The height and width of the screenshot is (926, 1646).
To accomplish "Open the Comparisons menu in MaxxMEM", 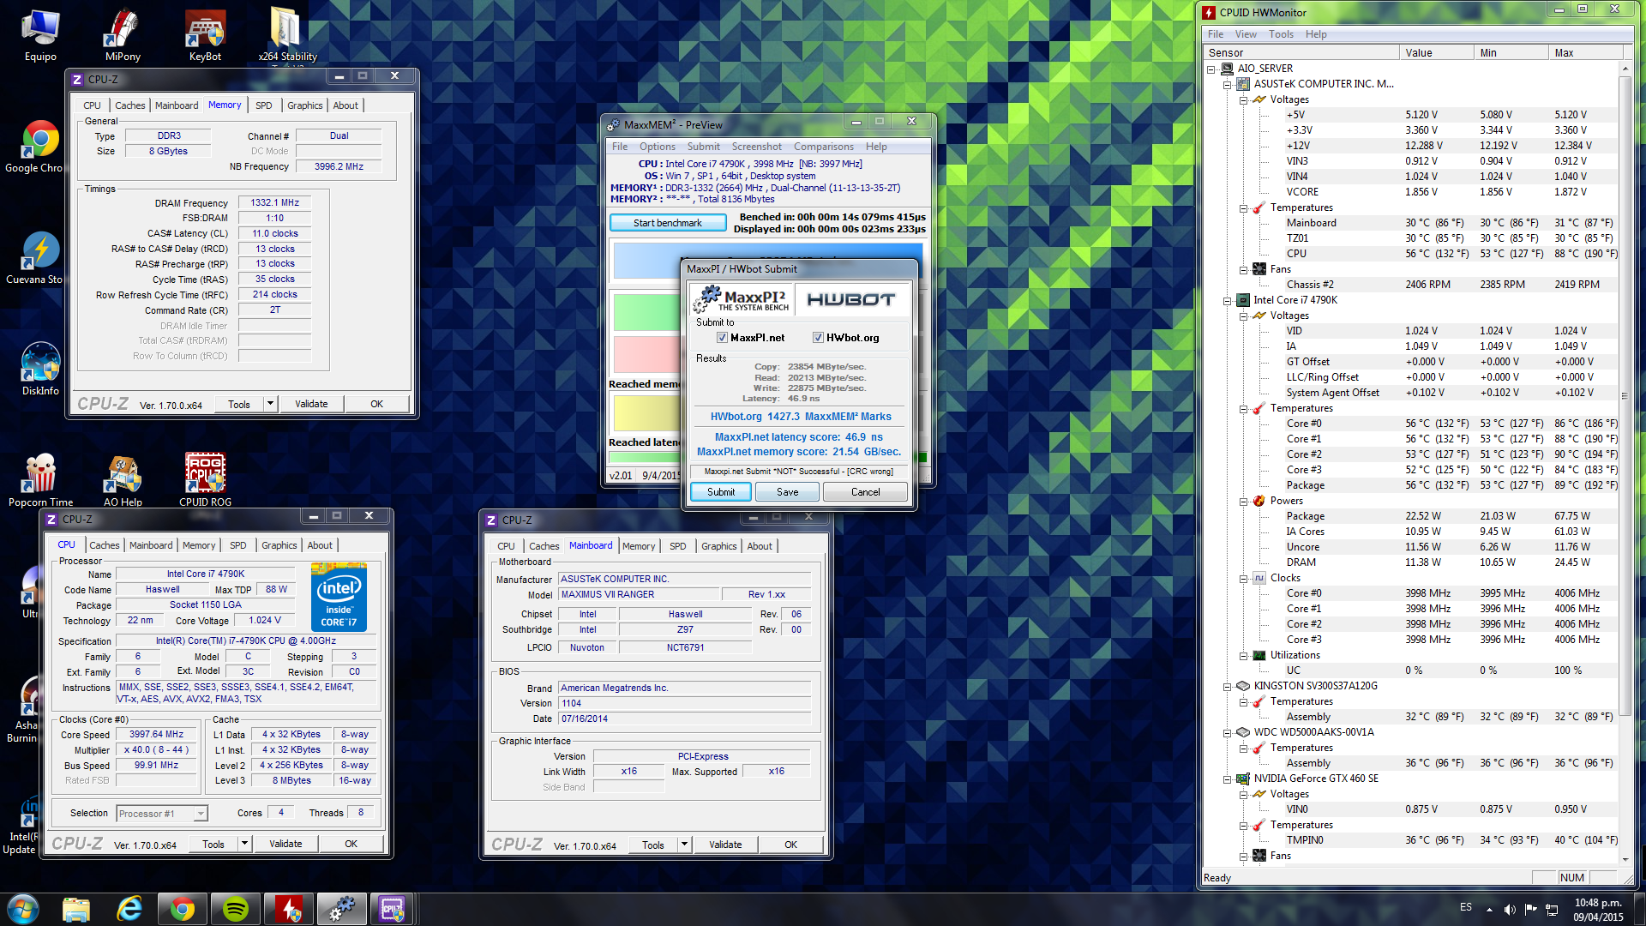I will (823, 147).
